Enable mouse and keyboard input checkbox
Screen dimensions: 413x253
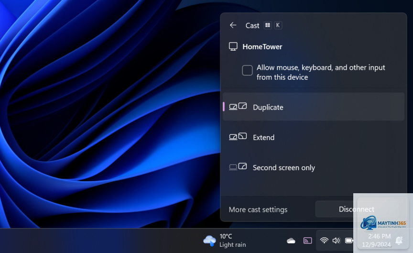click(x=247, y=70)
